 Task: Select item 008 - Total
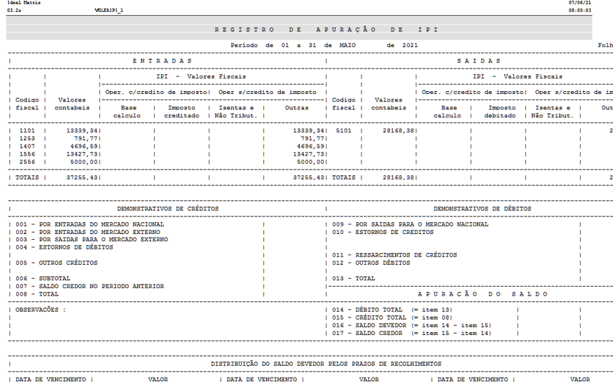pyautogui.click(x=36, y=294)
